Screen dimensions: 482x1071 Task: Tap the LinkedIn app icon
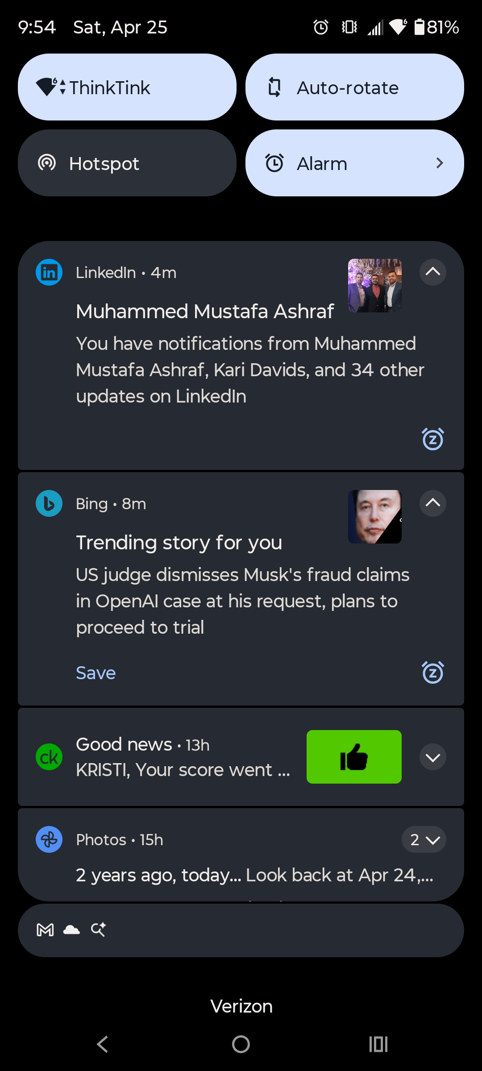[x=49, y=272]
